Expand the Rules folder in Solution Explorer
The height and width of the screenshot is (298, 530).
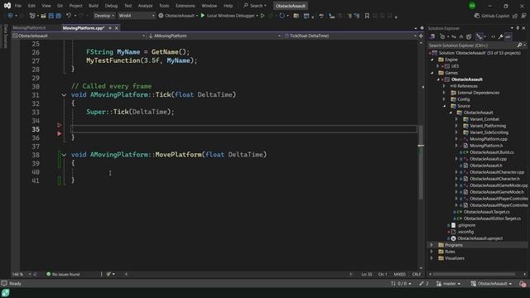[x=431, y=252]
